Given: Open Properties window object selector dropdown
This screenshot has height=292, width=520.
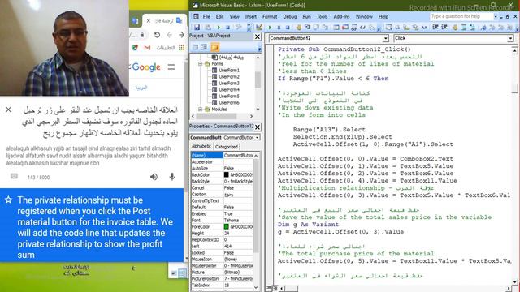Looking at the screenshot, I should (x=257, y=137).
